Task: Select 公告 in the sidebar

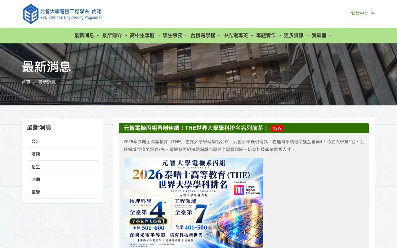Action: [x=62, y=141]
